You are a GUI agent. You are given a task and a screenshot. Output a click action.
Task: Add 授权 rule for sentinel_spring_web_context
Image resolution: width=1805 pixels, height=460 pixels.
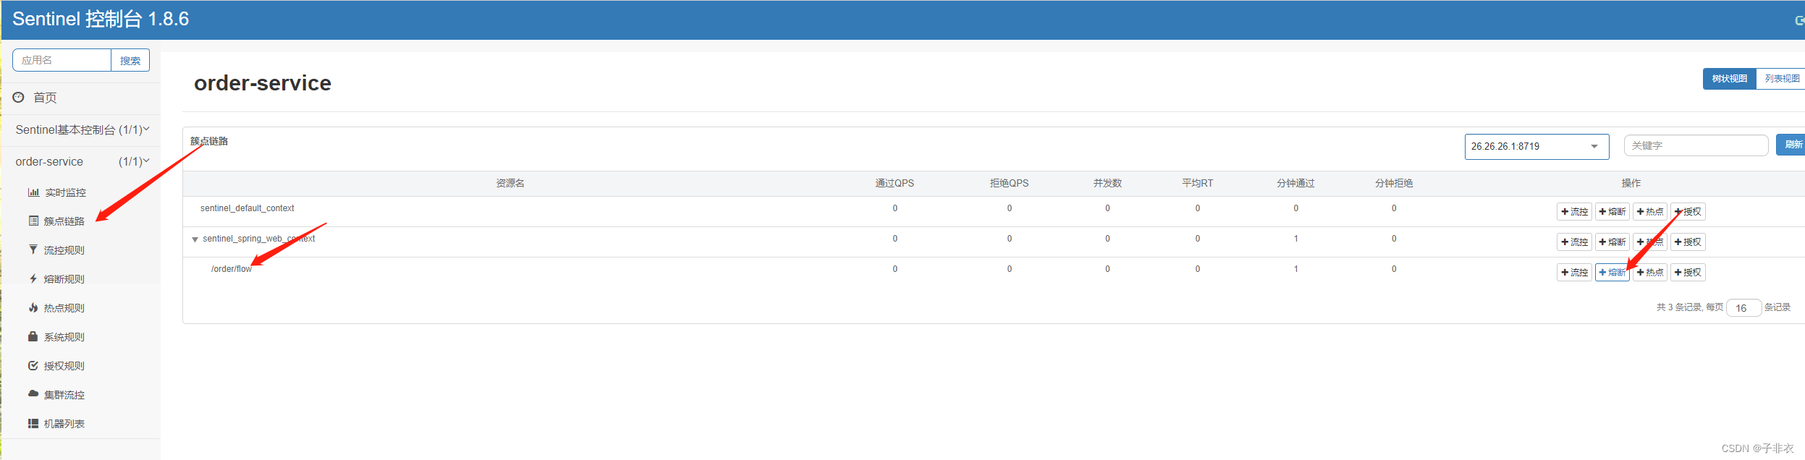point(1688,242)
